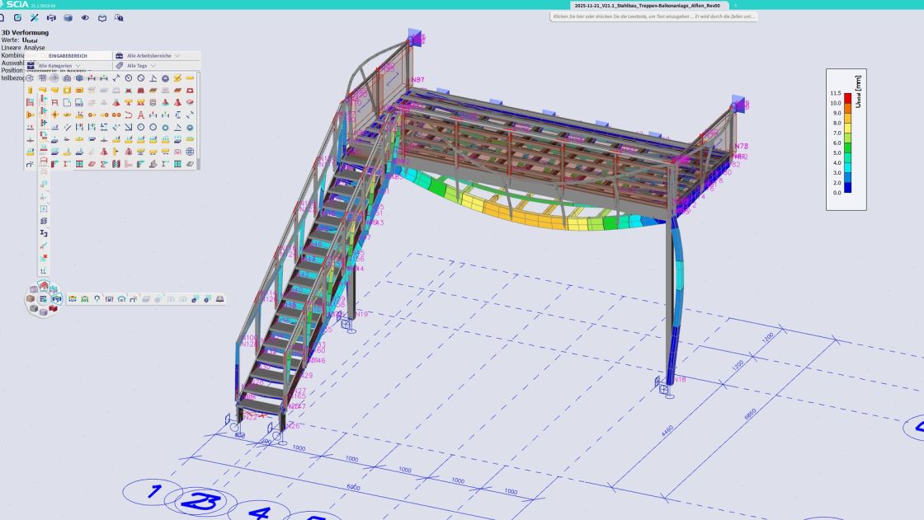Expand the Alle Kategorien dropdown
924x520 pixels.
click(59, 65)
